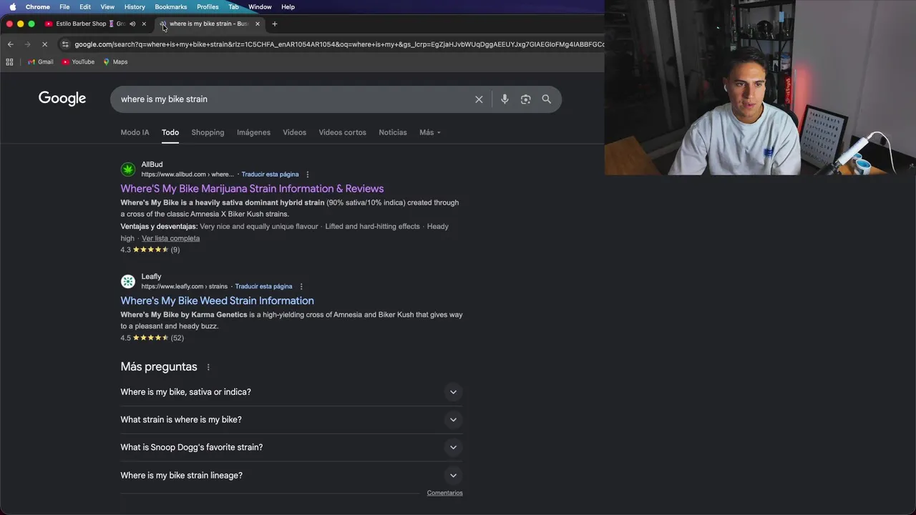Open 'Ver lista completa' link

pyautogui.click(x=170, y=238)
